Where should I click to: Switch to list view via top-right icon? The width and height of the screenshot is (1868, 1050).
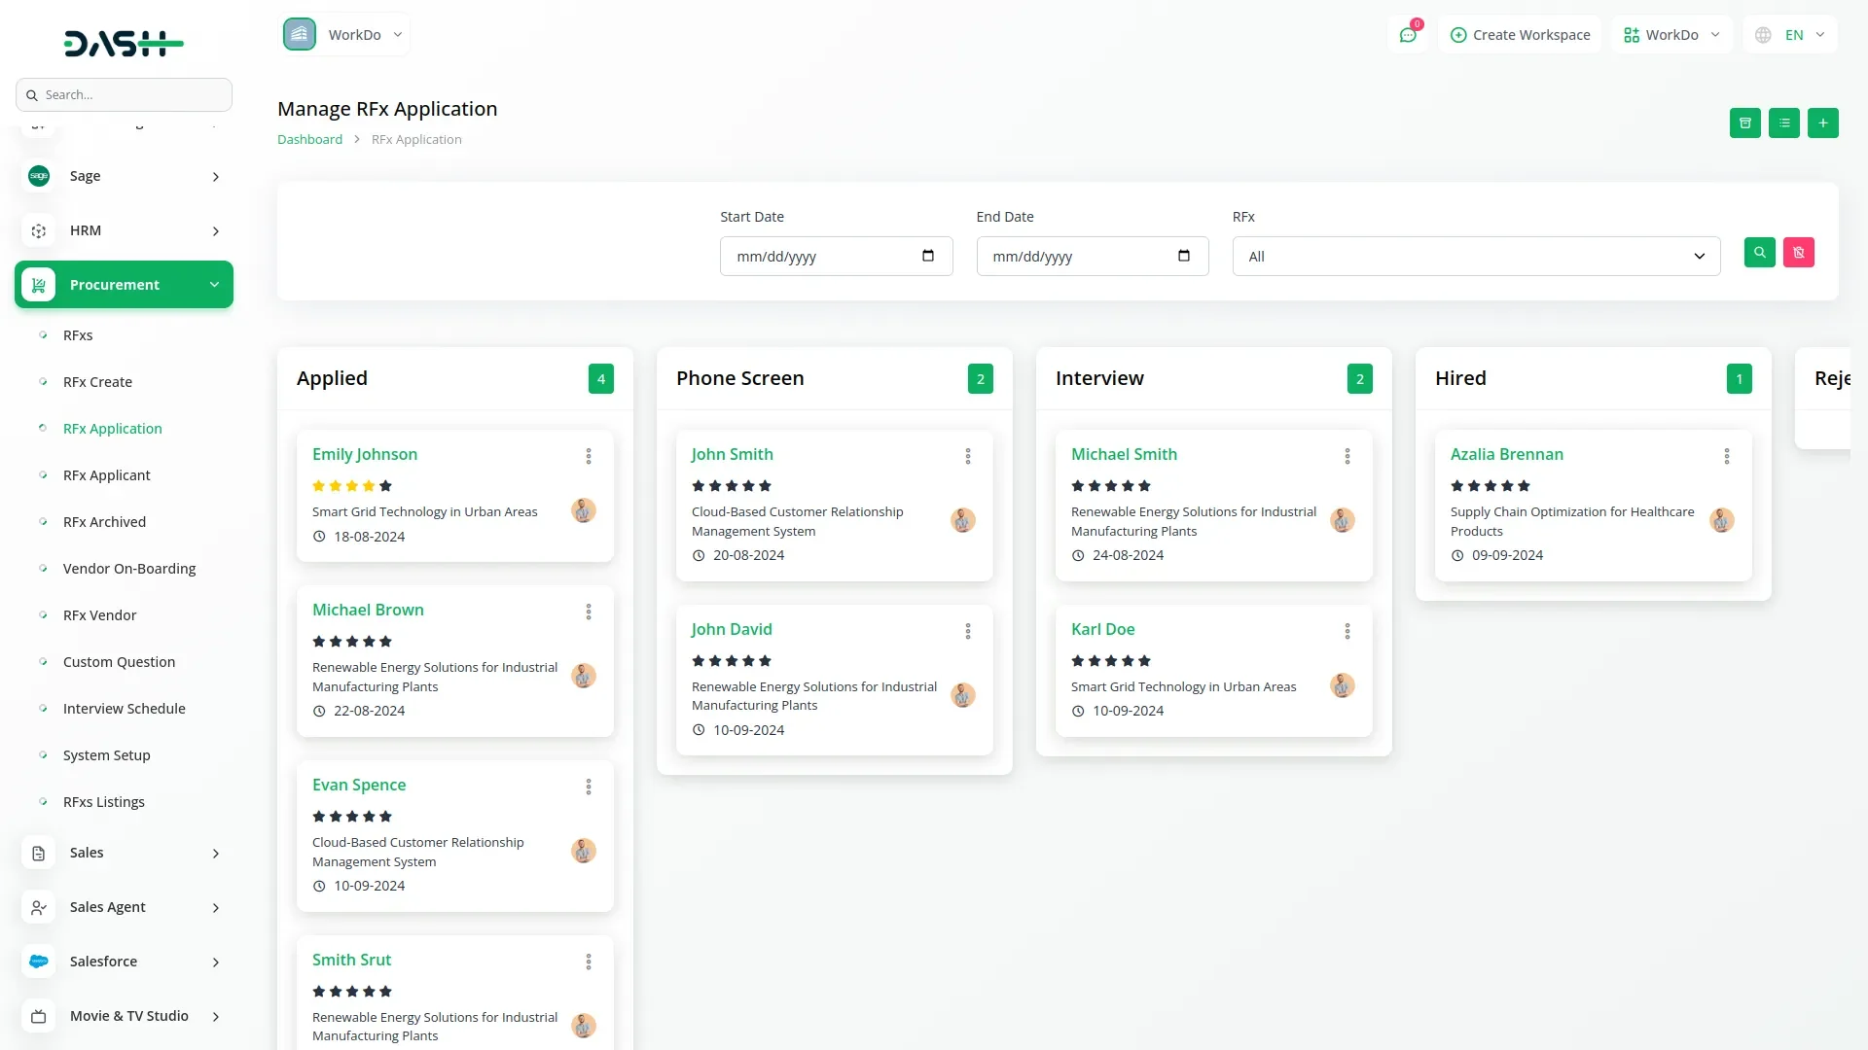(x=1783, y=123)
